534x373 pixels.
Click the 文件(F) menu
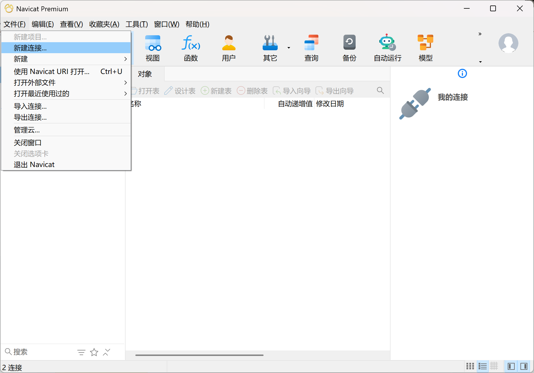point(14,24)
